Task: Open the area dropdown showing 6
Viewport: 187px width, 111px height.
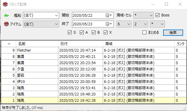Action: click(x=124, y=24)
